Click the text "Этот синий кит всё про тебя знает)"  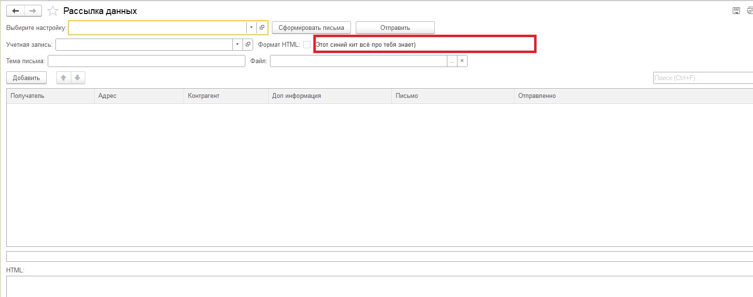pyautogui.click(x=365, y=45)
